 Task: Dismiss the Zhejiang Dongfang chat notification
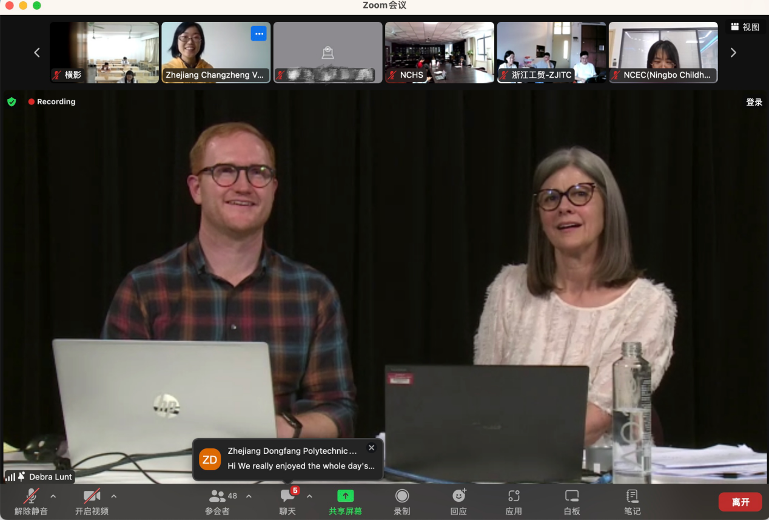372,448
